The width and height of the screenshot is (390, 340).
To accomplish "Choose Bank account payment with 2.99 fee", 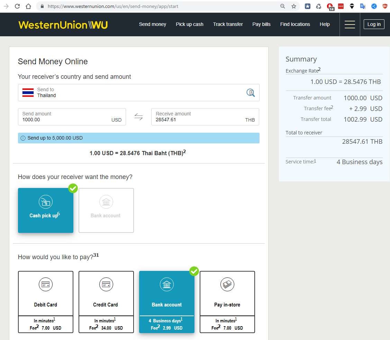I will pyautogui.click(x=167, y=302).
